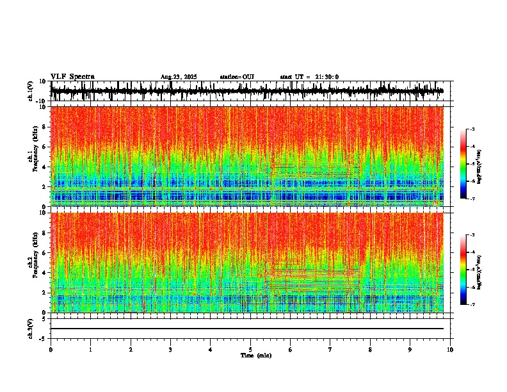The image size is (507, 392).
Task: Click the ch.1 frequency spectrogram panel
Action: [x=247, y=156]
